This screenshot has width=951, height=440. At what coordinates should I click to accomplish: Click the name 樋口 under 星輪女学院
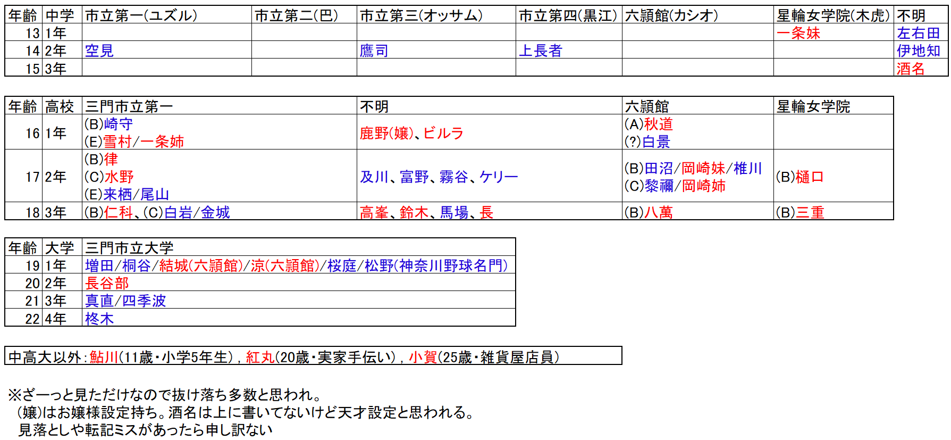(809, 177)
